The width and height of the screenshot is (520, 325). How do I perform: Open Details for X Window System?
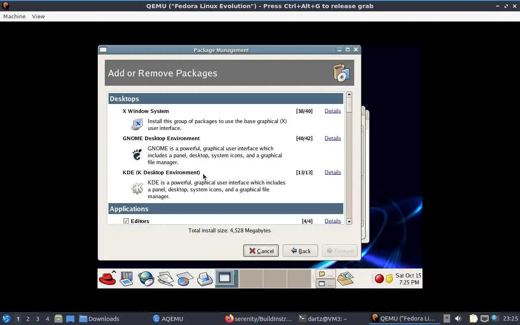click(x=332, y=111)
